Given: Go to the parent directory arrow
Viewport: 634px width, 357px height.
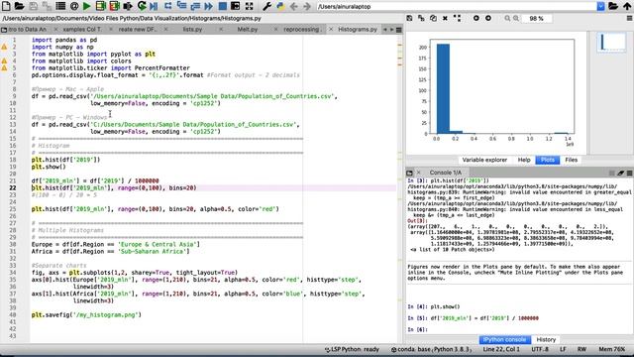Looking at the screenshot, I should (x=627, y=6).
